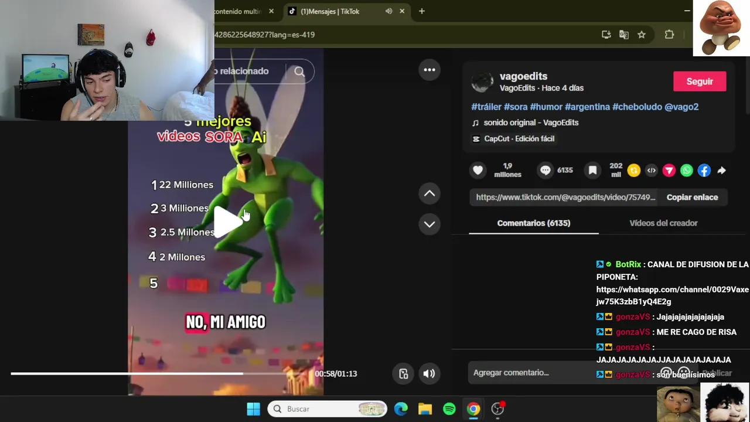This screenshot has width=750, height=422.
Task: Bookmark this page with the star
Action: [x=642, y=35]
